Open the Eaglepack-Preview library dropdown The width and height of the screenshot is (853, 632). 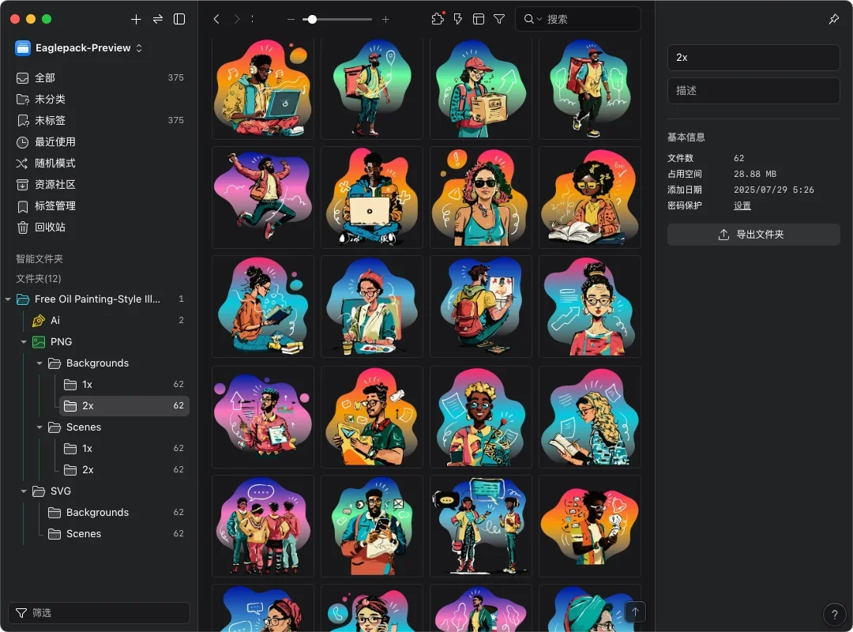click(x=79, y=48)
